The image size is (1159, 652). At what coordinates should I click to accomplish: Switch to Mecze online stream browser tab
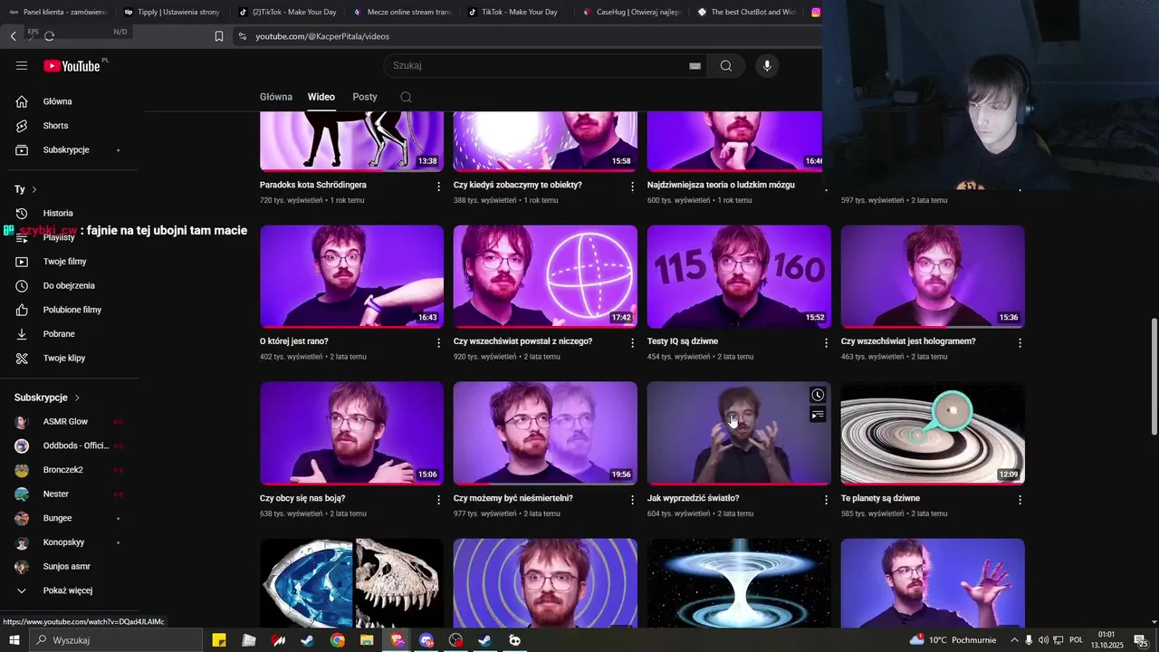tap(402, 12)
